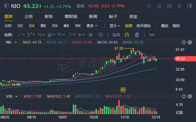This screenshot has height=122, width=196.
Task: Expand wave tool dropdown arrow
Action: point(44,35)
